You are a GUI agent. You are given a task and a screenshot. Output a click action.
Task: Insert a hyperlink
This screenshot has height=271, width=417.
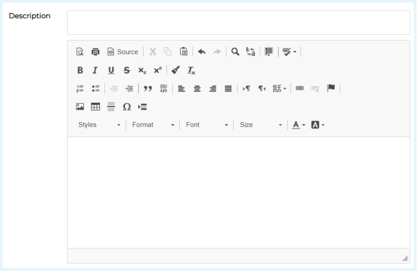tap(300, 89)
